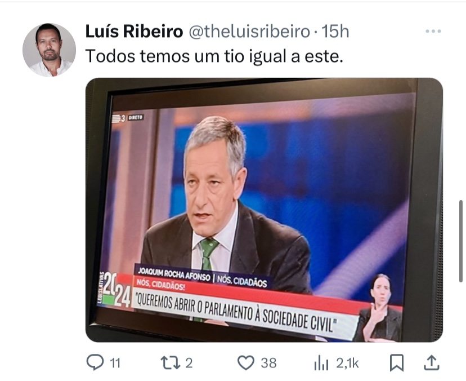The image size is (466, 381).
Task: Click the 2,1k views count
Action: [347, 364]
